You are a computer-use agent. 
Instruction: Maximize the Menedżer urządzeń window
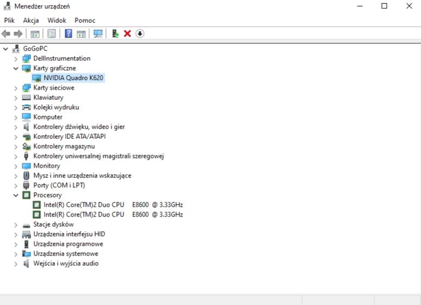coord(384,6)
